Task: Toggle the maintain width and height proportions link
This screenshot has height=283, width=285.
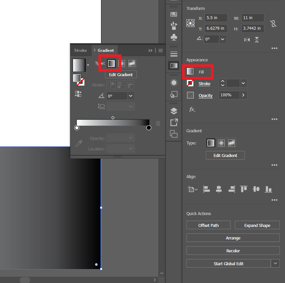Action: coord(273,23)
